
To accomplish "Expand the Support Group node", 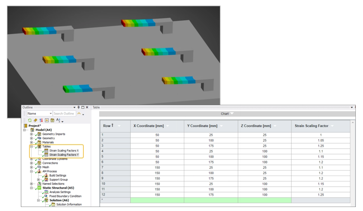I will click(38, 179).
